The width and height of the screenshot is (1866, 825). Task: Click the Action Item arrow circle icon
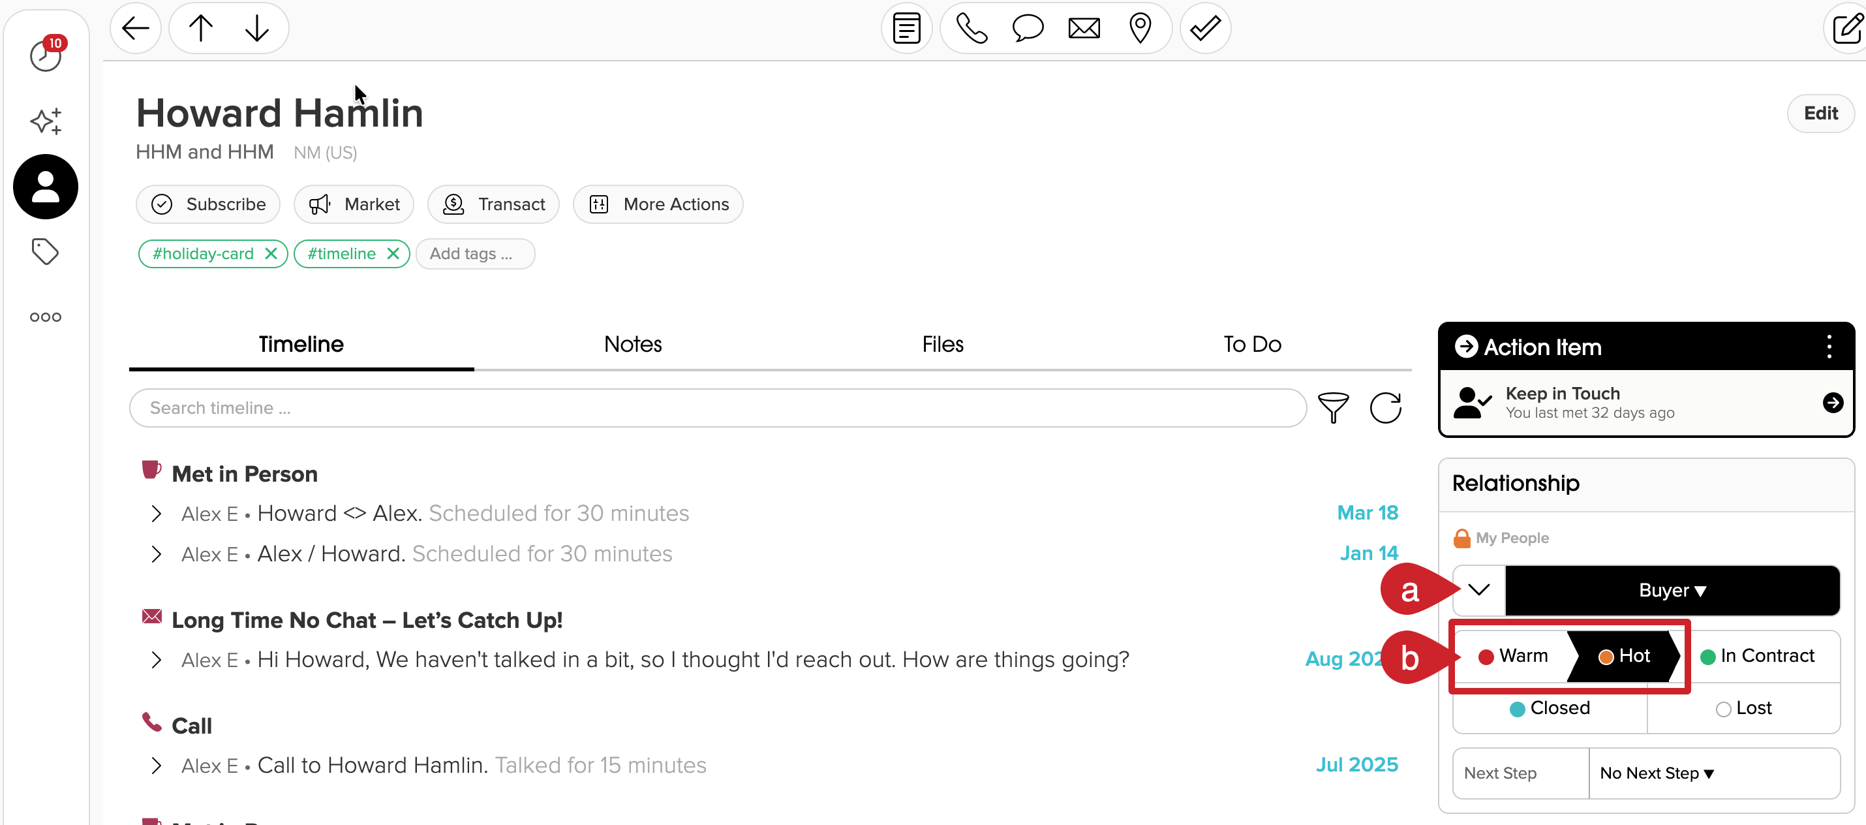(x=1466, y=346)
